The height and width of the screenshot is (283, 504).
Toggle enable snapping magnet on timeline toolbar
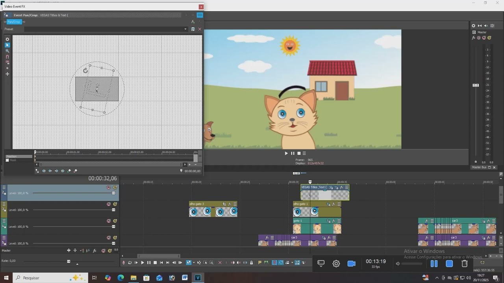coord(274,263)
